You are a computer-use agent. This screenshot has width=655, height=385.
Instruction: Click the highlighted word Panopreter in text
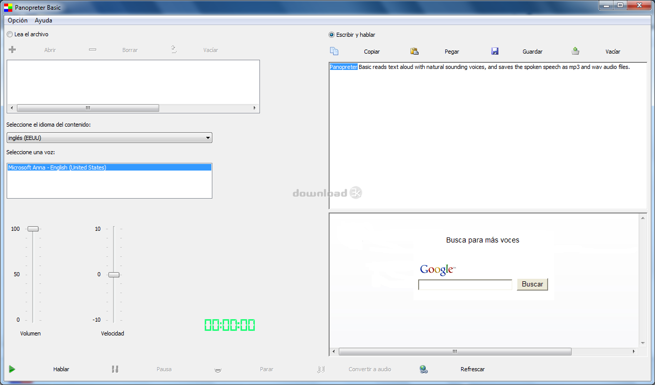tap(343, 67)
